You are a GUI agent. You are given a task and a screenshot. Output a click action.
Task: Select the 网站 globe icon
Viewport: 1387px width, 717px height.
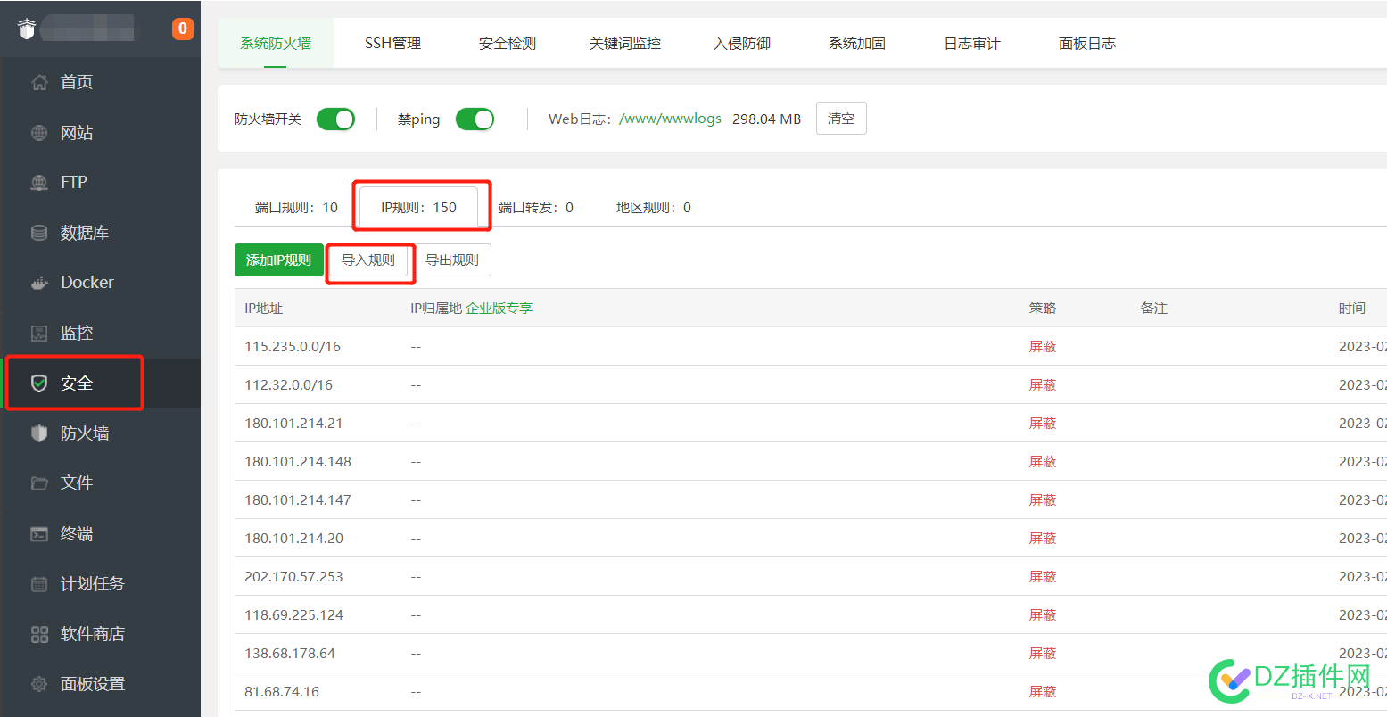coord(39,133)
